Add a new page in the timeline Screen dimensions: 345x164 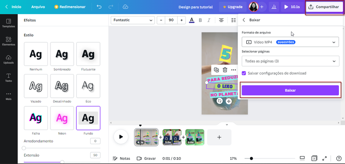click(x=219, y=137)
